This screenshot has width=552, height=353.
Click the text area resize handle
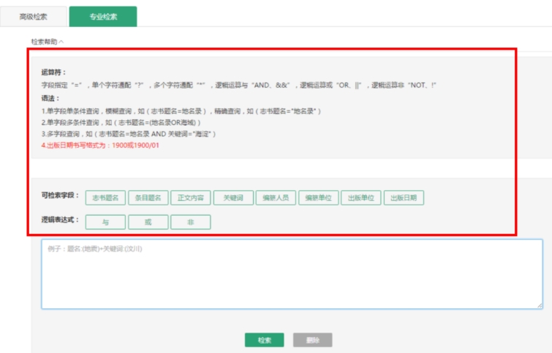pyautogui.click(x=540, y=305)
